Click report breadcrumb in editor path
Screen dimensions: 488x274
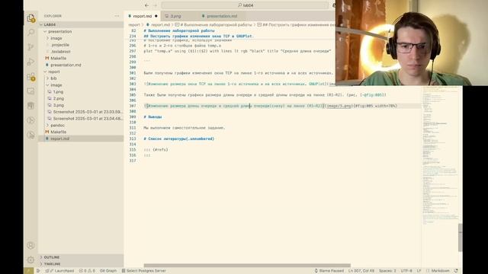coord(134,25)
